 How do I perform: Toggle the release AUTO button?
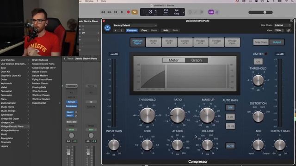pyautogui.click(x=230, y=146)
